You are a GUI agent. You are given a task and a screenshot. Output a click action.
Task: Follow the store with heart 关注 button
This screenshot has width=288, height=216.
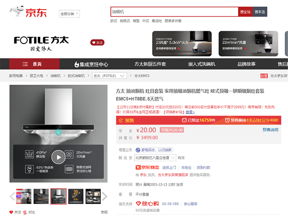[97, 43]
